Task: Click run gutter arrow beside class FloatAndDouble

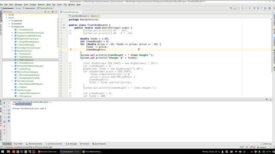Action: pos(64,25)
